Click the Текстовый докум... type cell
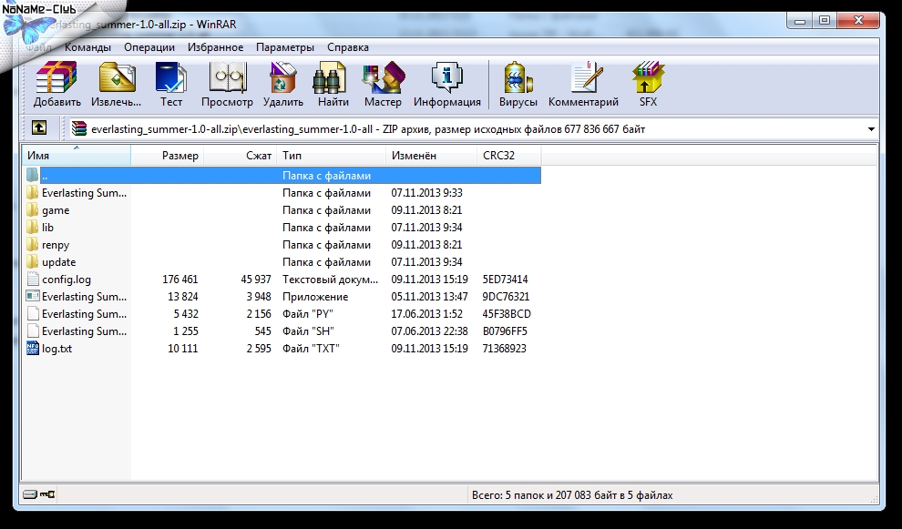 coord(330,280)
